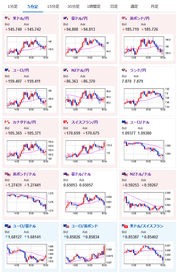
Task: Select the 15分足 timeframe tab
Action: click(x=53, y=7)
